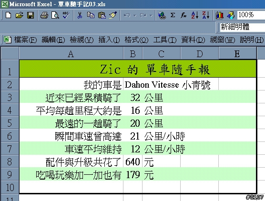Apply AutoSum with the sigma icon

(x=173, y=15)
